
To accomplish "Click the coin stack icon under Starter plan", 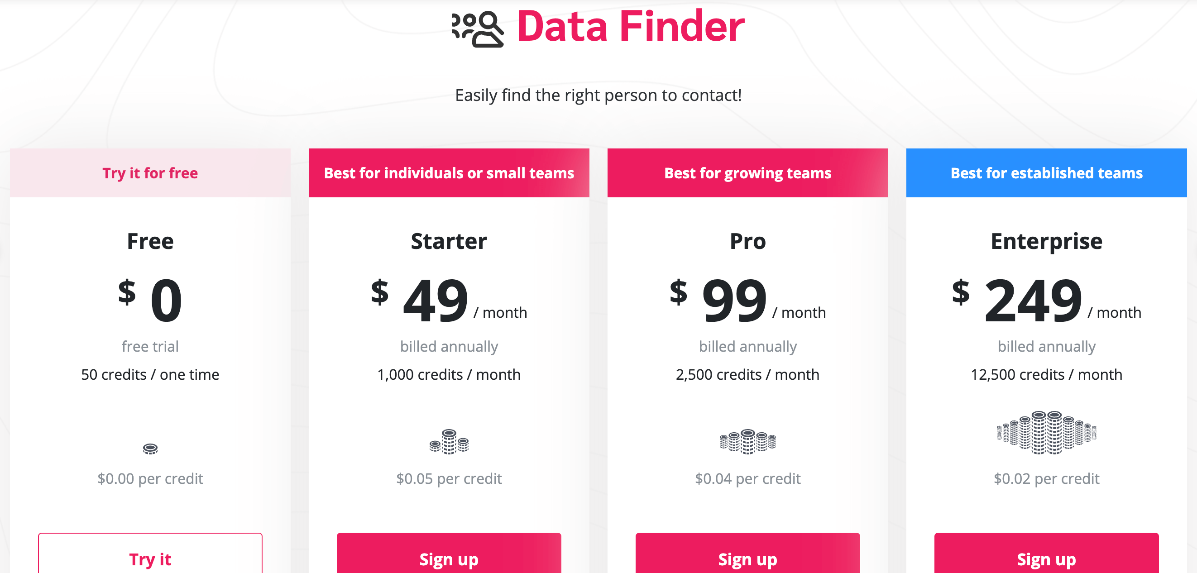I will (x=448, y=441).
